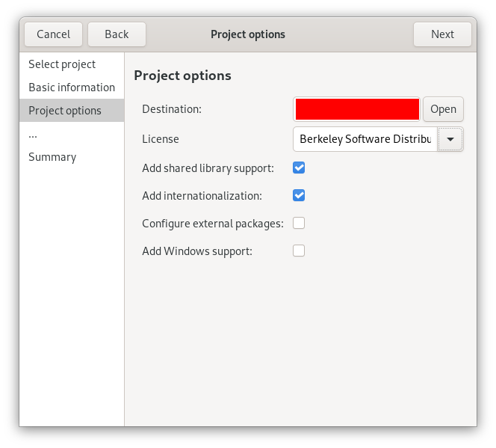Click the ellipsis step in sidebar
496x448 pixels.
33,134
